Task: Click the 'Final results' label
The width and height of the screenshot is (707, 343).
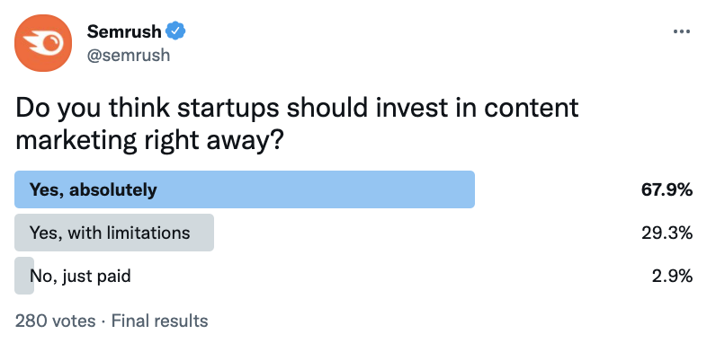Action: point(159,321)
